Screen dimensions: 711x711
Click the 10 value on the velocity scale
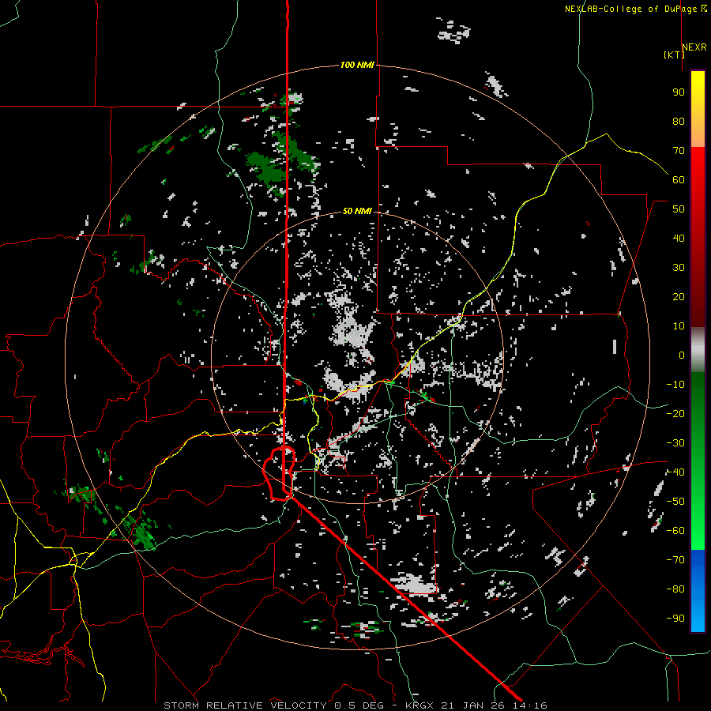coord(679,326)
